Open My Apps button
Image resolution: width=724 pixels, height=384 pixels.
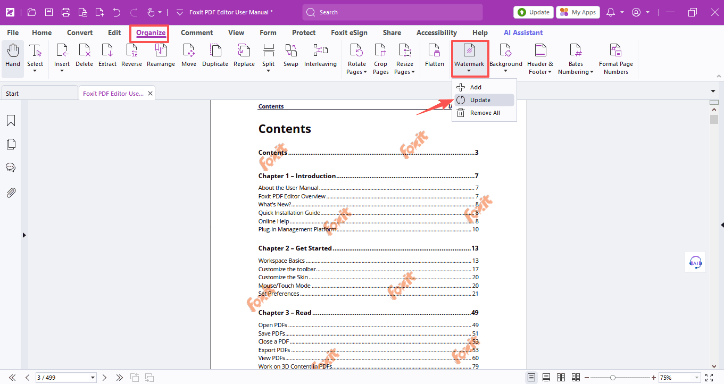tap(578, 12)
